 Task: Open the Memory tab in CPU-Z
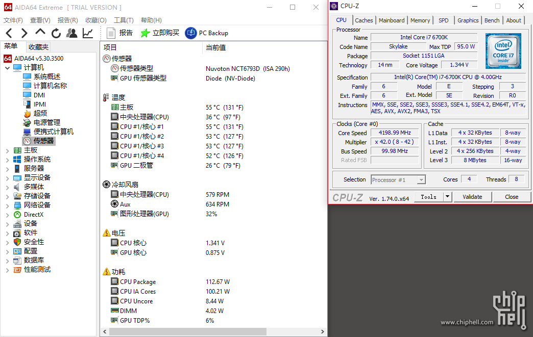point(420,20)
